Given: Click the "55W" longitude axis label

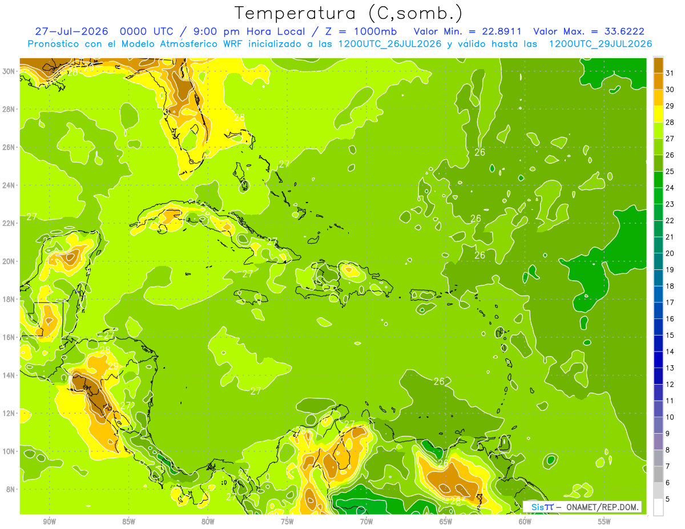Looking at the screenshot, I should tap(605, 522).
